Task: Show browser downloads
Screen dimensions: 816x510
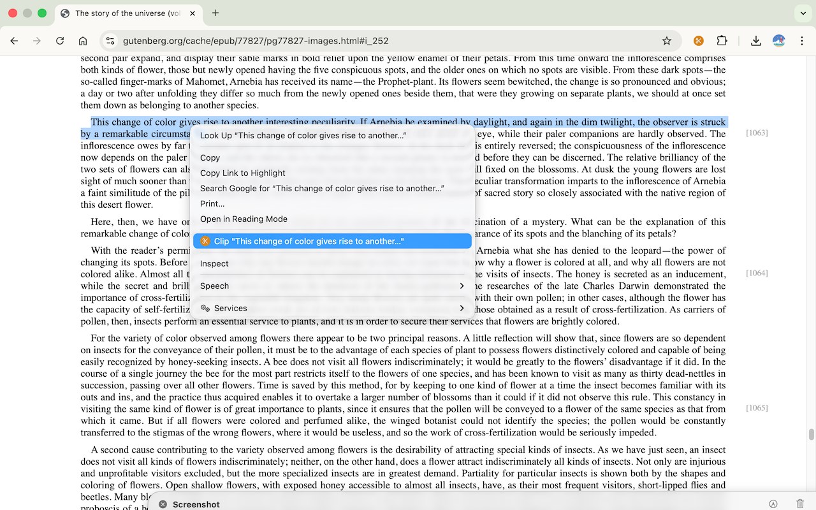Action: pos(756,41)
